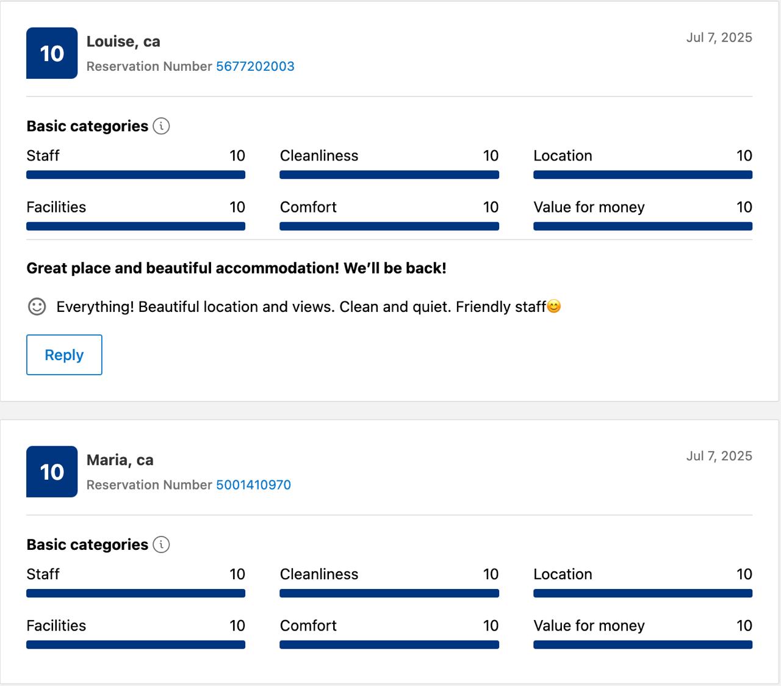Image resolution: width=781 pixels, height=686 pixels.
Task: Click the smiley face icon before review text
Action: click(37, 306)
